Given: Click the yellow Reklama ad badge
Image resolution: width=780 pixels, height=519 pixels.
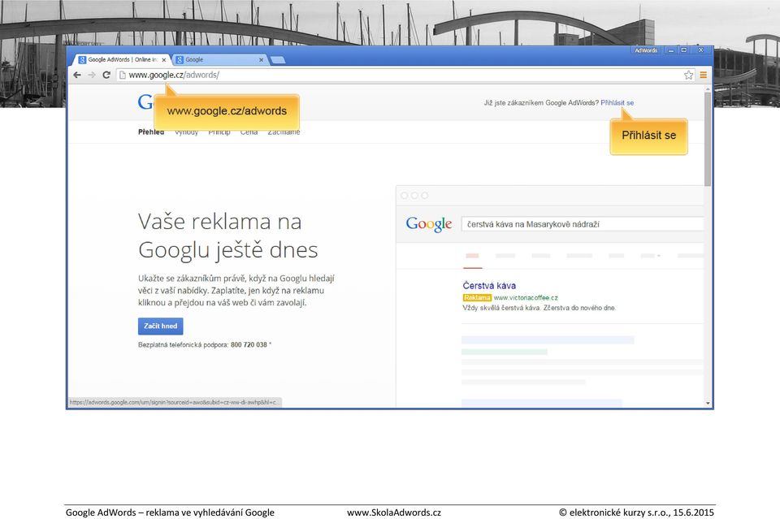Looking at the screenshot, I should (477, 298).
